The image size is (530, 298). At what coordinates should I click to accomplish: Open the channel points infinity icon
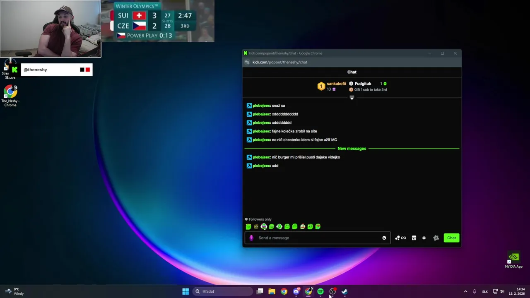point(400,238)
